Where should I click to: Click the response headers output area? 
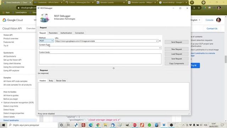pos(113,96)
